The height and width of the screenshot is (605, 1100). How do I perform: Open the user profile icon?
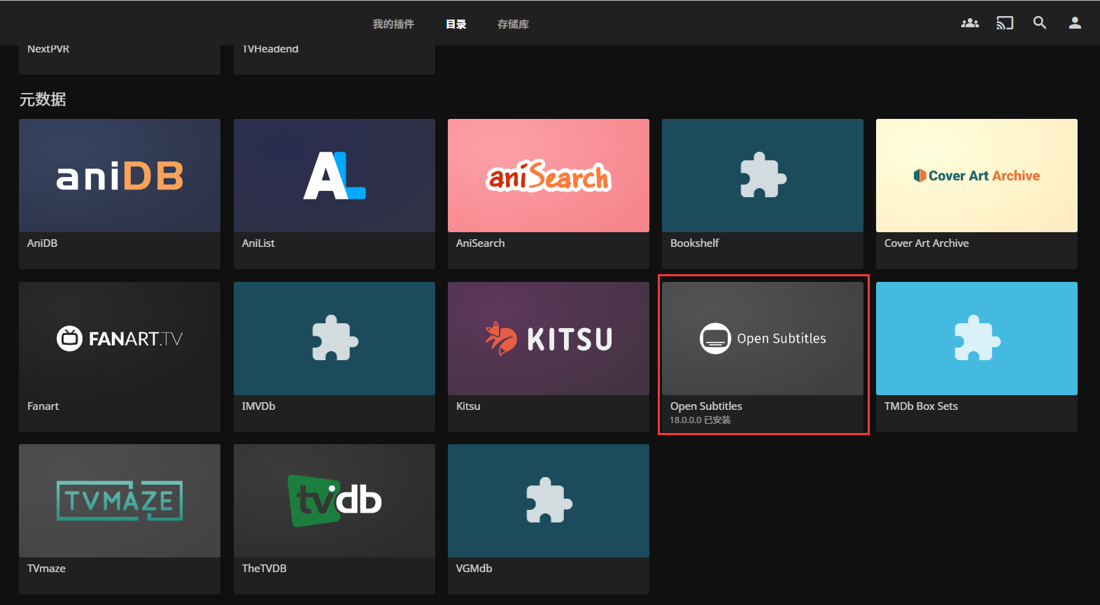click(x=1075, y=23)
